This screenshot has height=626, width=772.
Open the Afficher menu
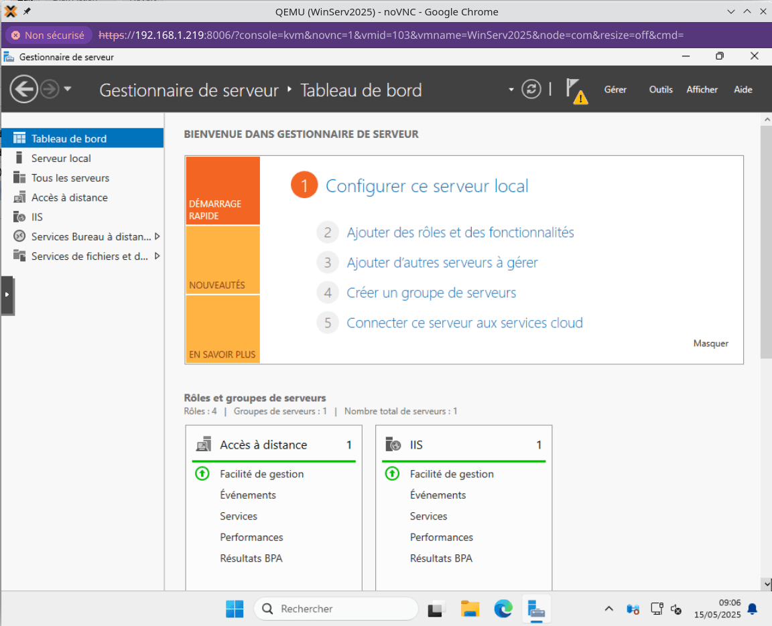pyautogui.click(x=702, y=90)
